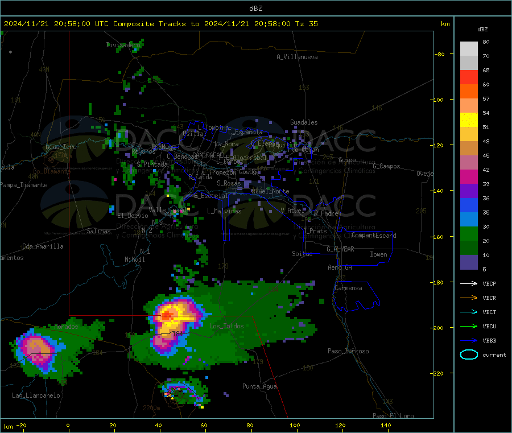Viewport: 512px width, 433px height.
Task: Click the 80 value in dBZ scale
Action: point(486,42)
